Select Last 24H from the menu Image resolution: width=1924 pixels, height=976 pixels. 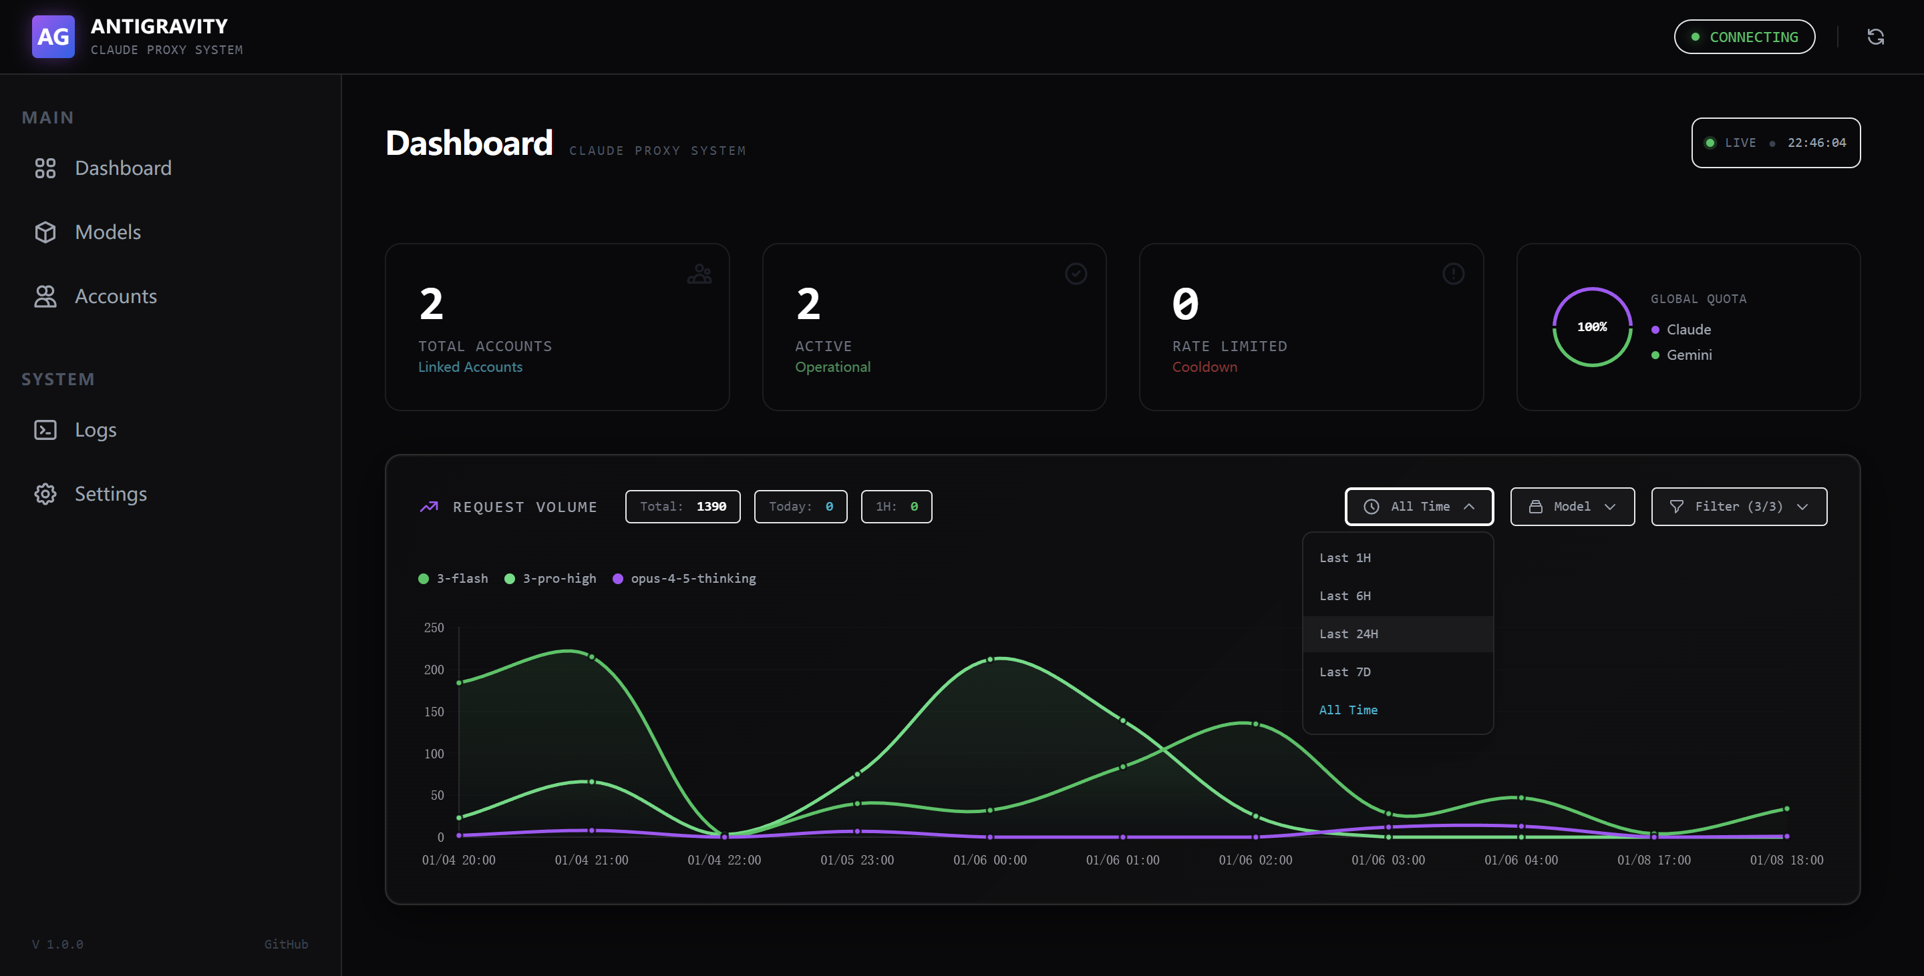(1349, 634)
